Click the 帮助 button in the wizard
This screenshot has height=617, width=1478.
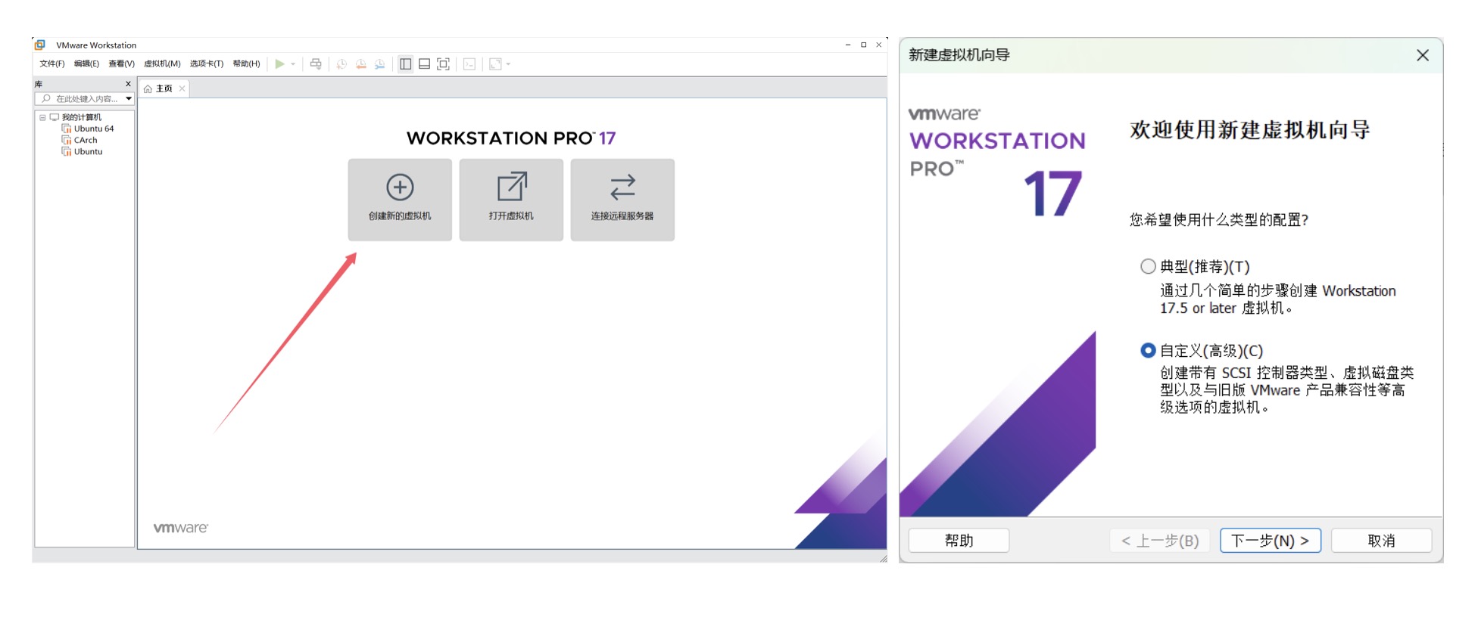(x=959, y=541)
